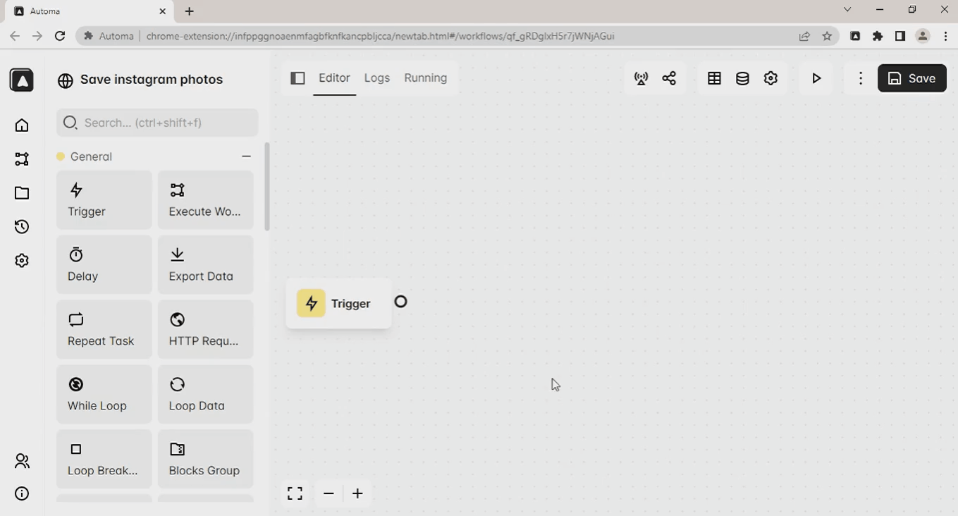Open the Storage database icon
Image resolution: width=958 pixels, height=516 pixels.
tap(742, 78)
